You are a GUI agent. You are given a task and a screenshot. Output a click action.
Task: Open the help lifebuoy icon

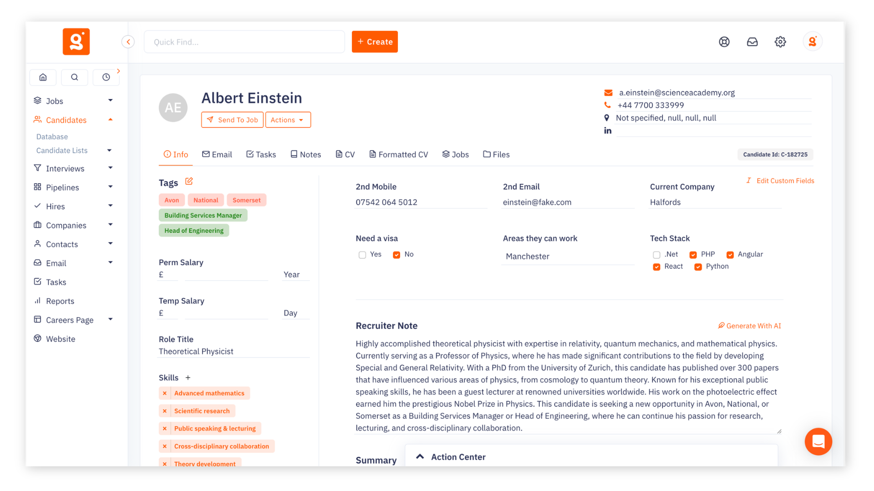click(724, 42)
